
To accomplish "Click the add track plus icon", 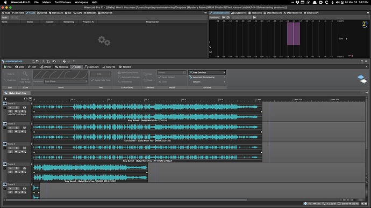I will click(x=5, y=99).
